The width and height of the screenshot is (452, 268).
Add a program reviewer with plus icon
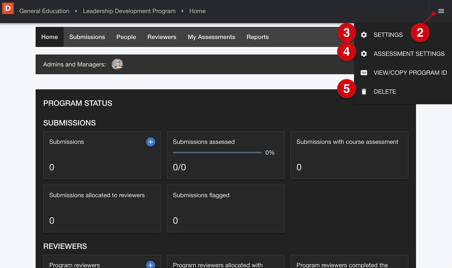(150, 265)
